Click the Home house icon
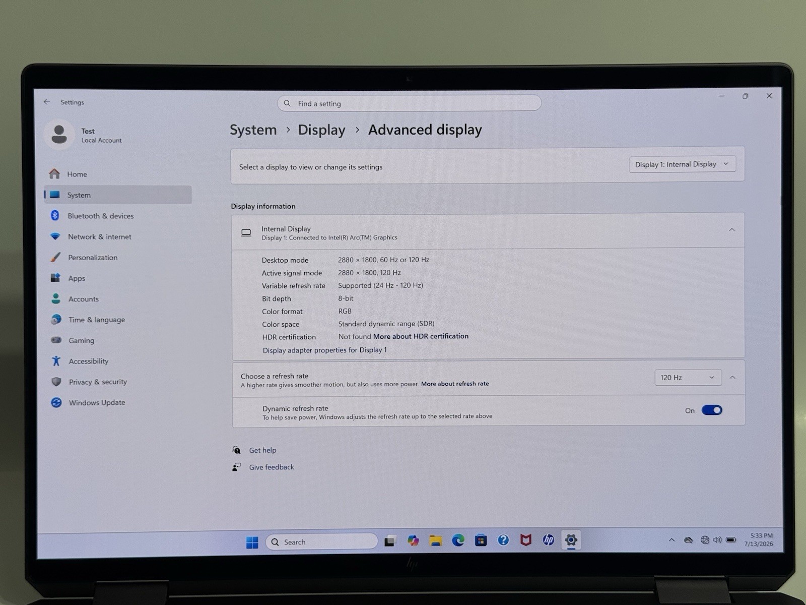This screenshot has height=605, width=806. coord(54,174)
